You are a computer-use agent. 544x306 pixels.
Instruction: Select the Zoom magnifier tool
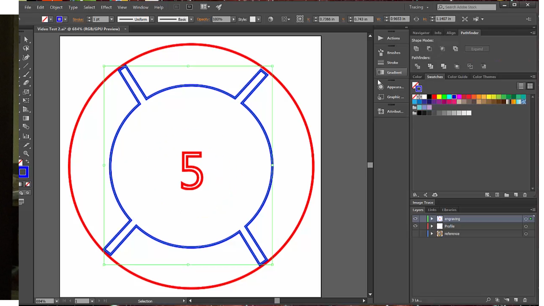click(x=26, y=154)
